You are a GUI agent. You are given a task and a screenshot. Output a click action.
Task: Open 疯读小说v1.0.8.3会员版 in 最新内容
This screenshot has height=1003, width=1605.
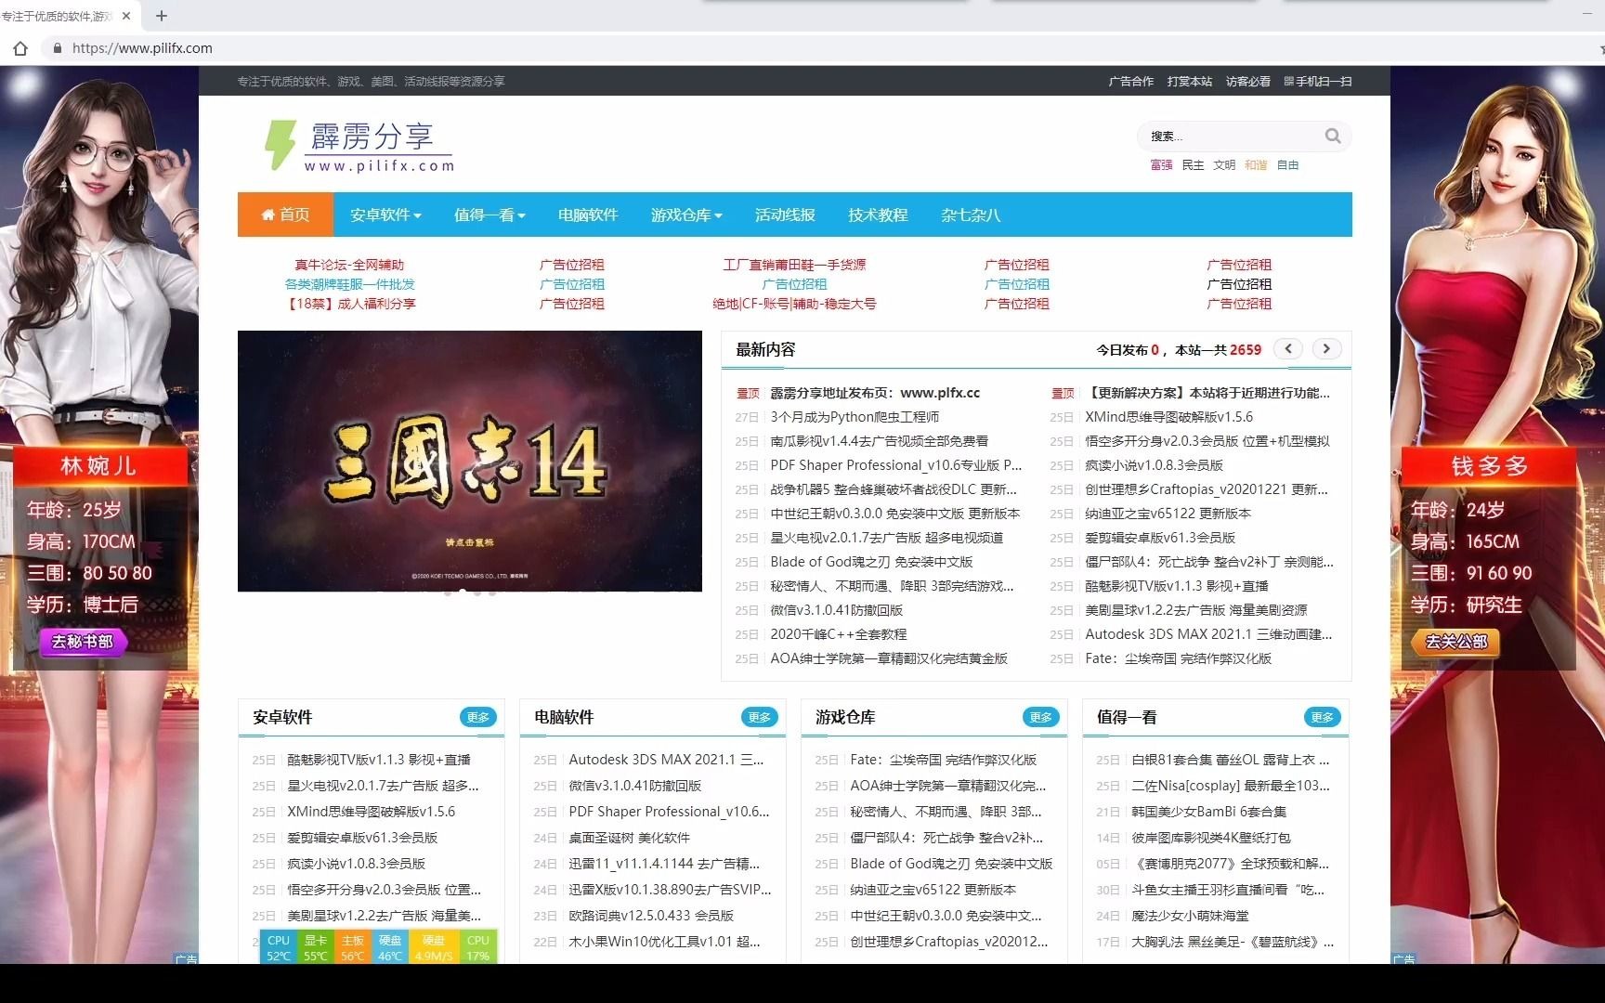click(1154, 465)
